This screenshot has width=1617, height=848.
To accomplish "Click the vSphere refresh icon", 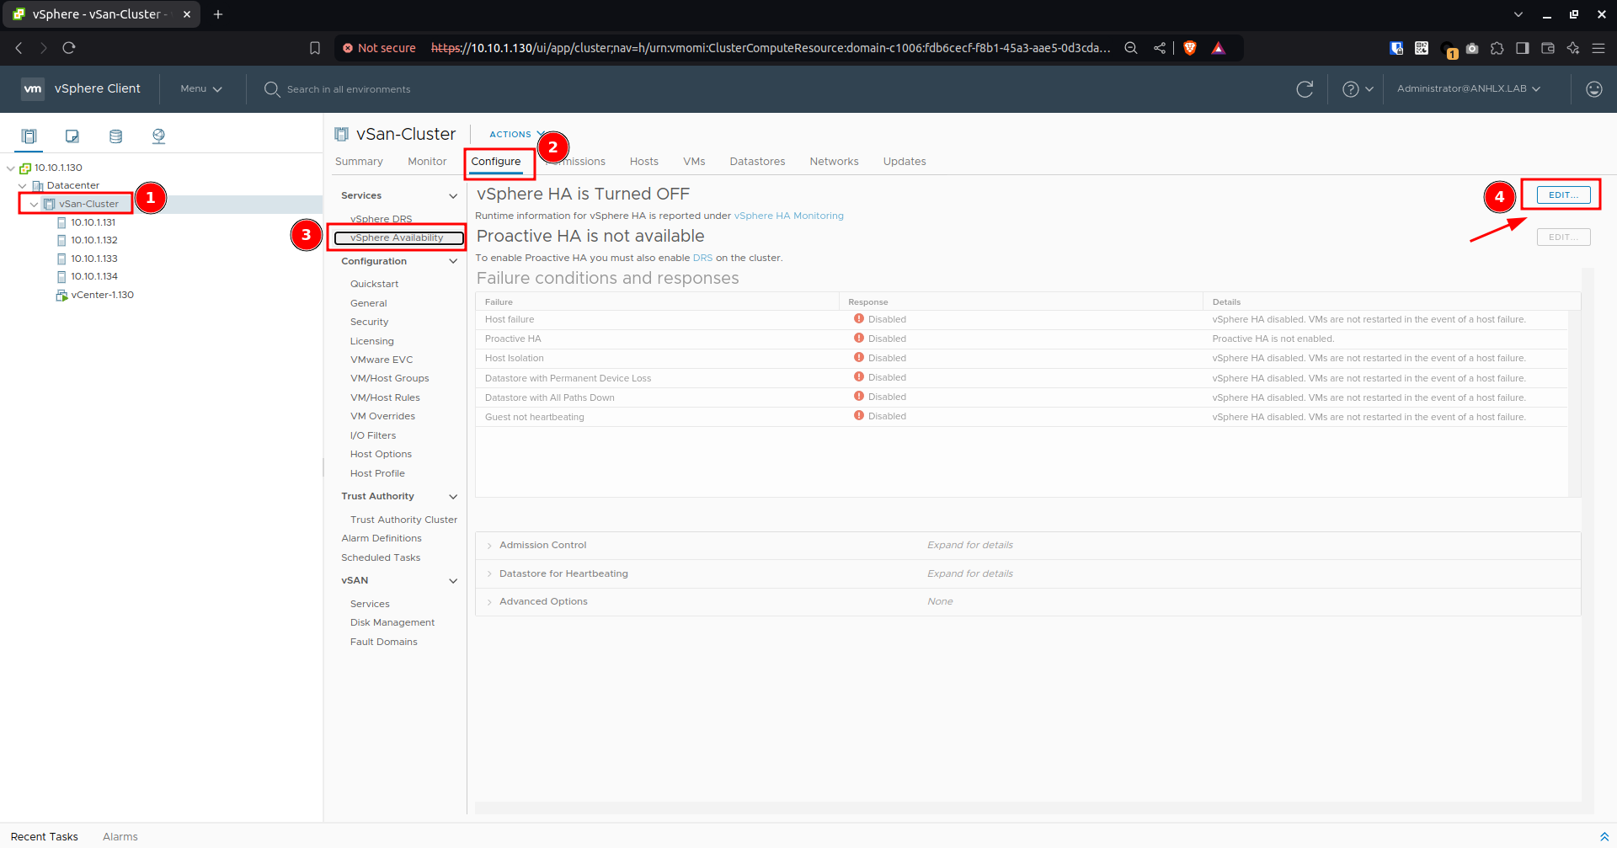I will point(1305,89).
